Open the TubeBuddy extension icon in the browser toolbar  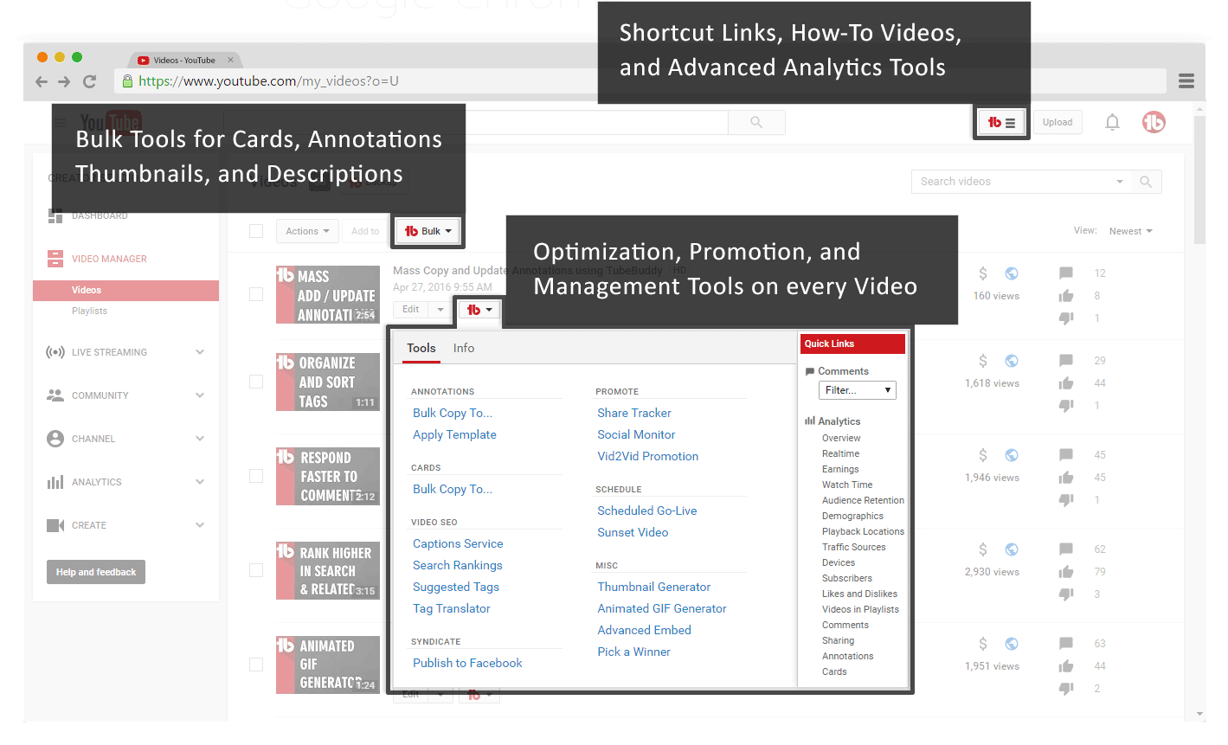(1000, 121)
